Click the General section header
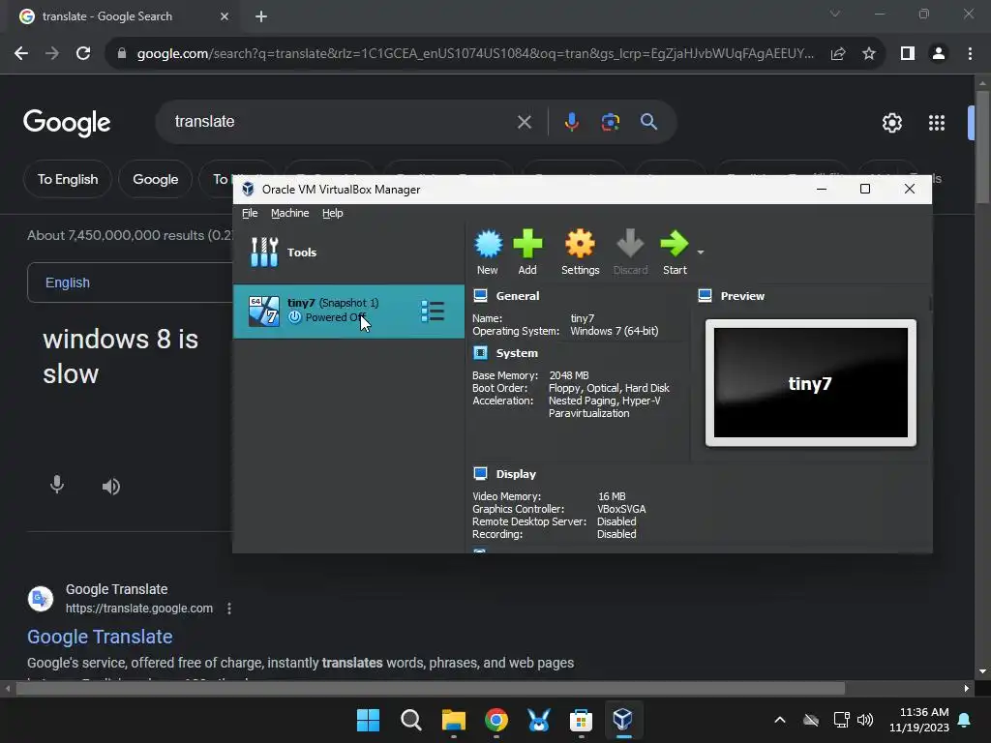Screen dimensions: 991x743 (518, 296)
